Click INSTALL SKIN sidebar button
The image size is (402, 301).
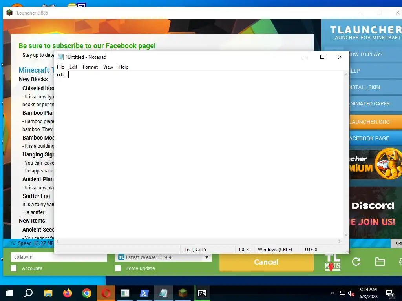[376, 87]
